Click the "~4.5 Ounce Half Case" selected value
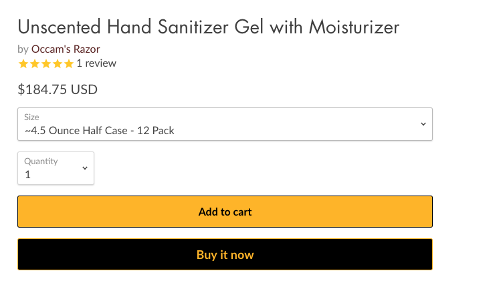Image resolution: width=503 pixels, height=297 pixels. click(99, 131)
